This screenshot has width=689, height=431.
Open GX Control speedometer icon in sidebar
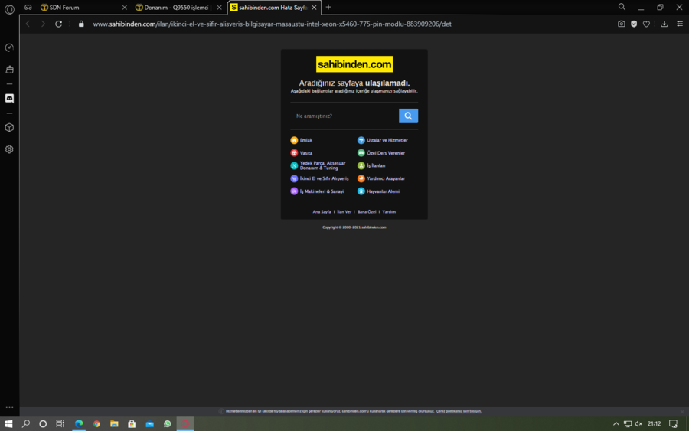click(9, 47)
